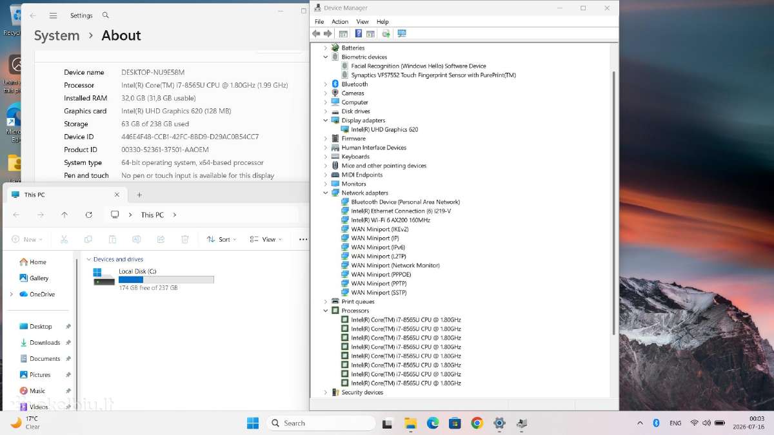774x435 pixels.
Task: Click the Paste icon in File Explorer toolbar
Action: pyautogui.click(x=112, y=239)
